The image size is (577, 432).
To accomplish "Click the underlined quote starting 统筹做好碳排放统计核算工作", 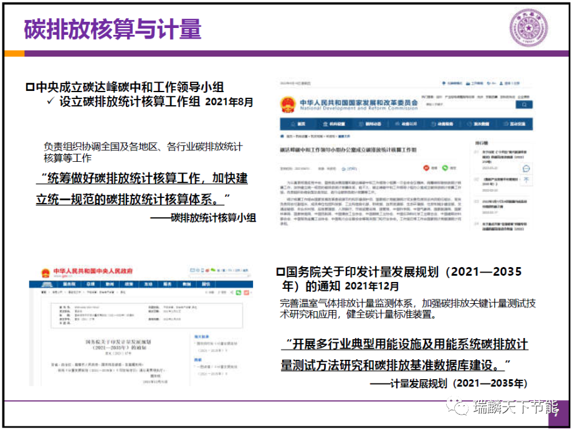I will click(x=142, y=189).
